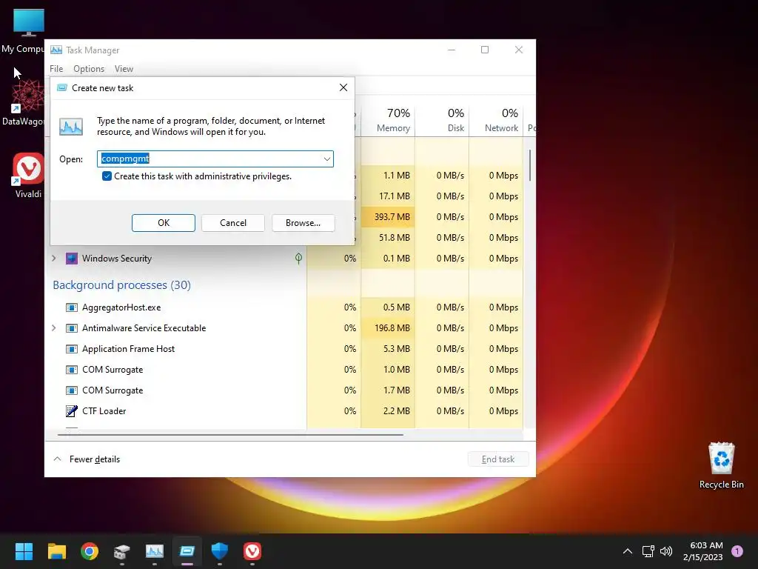
Task: Select the COM Surrogate 1.7 MB row
Action: (284, 390)
